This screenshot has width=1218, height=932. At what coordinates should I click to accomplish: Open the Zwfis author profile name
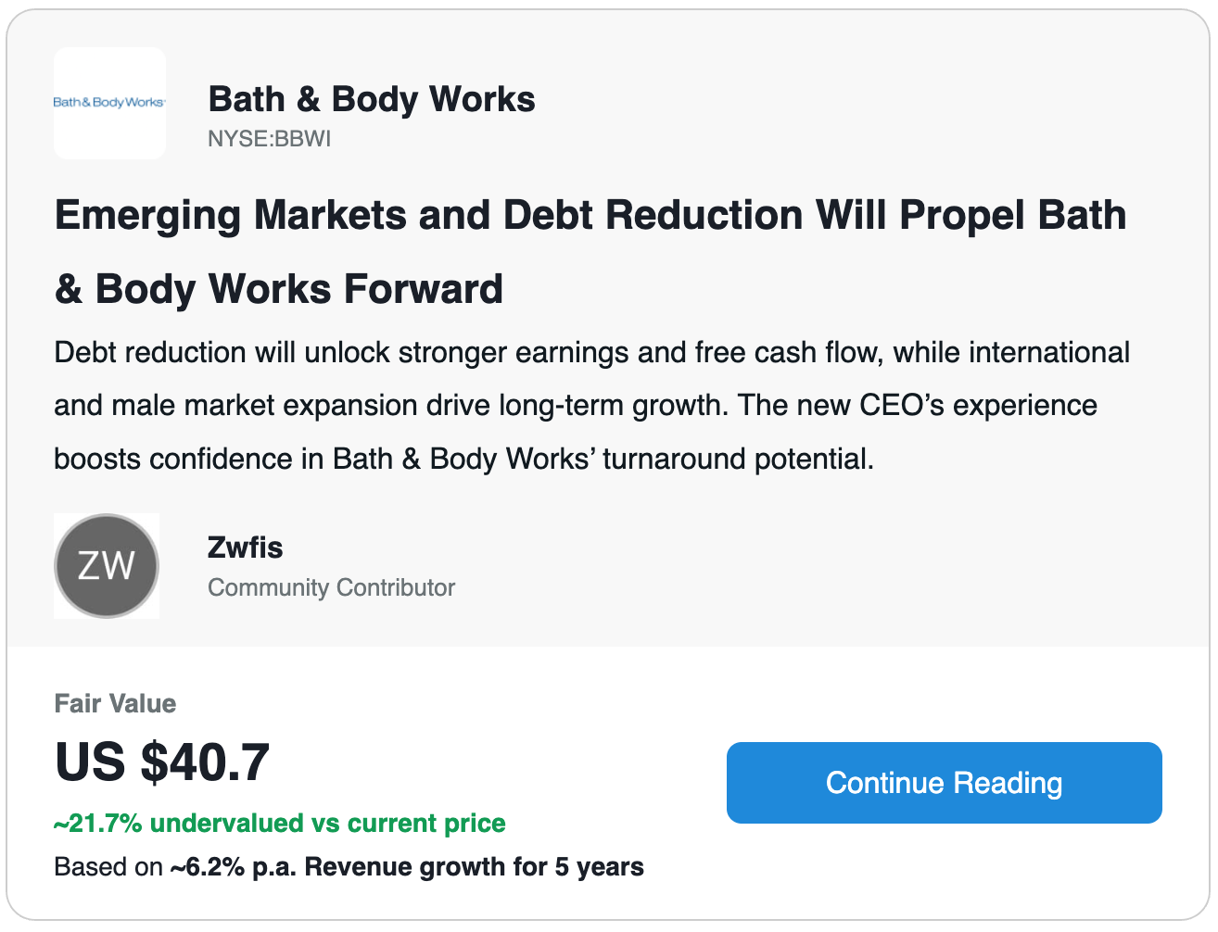246,548
